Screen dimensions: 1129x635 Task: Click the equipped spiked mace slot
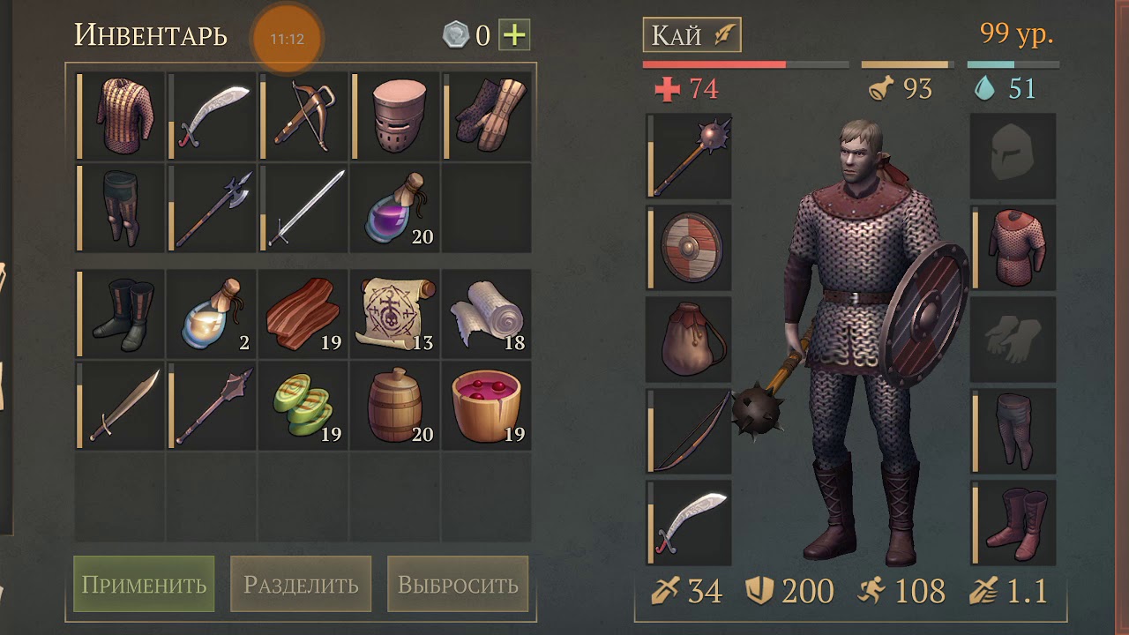[689, 156]
